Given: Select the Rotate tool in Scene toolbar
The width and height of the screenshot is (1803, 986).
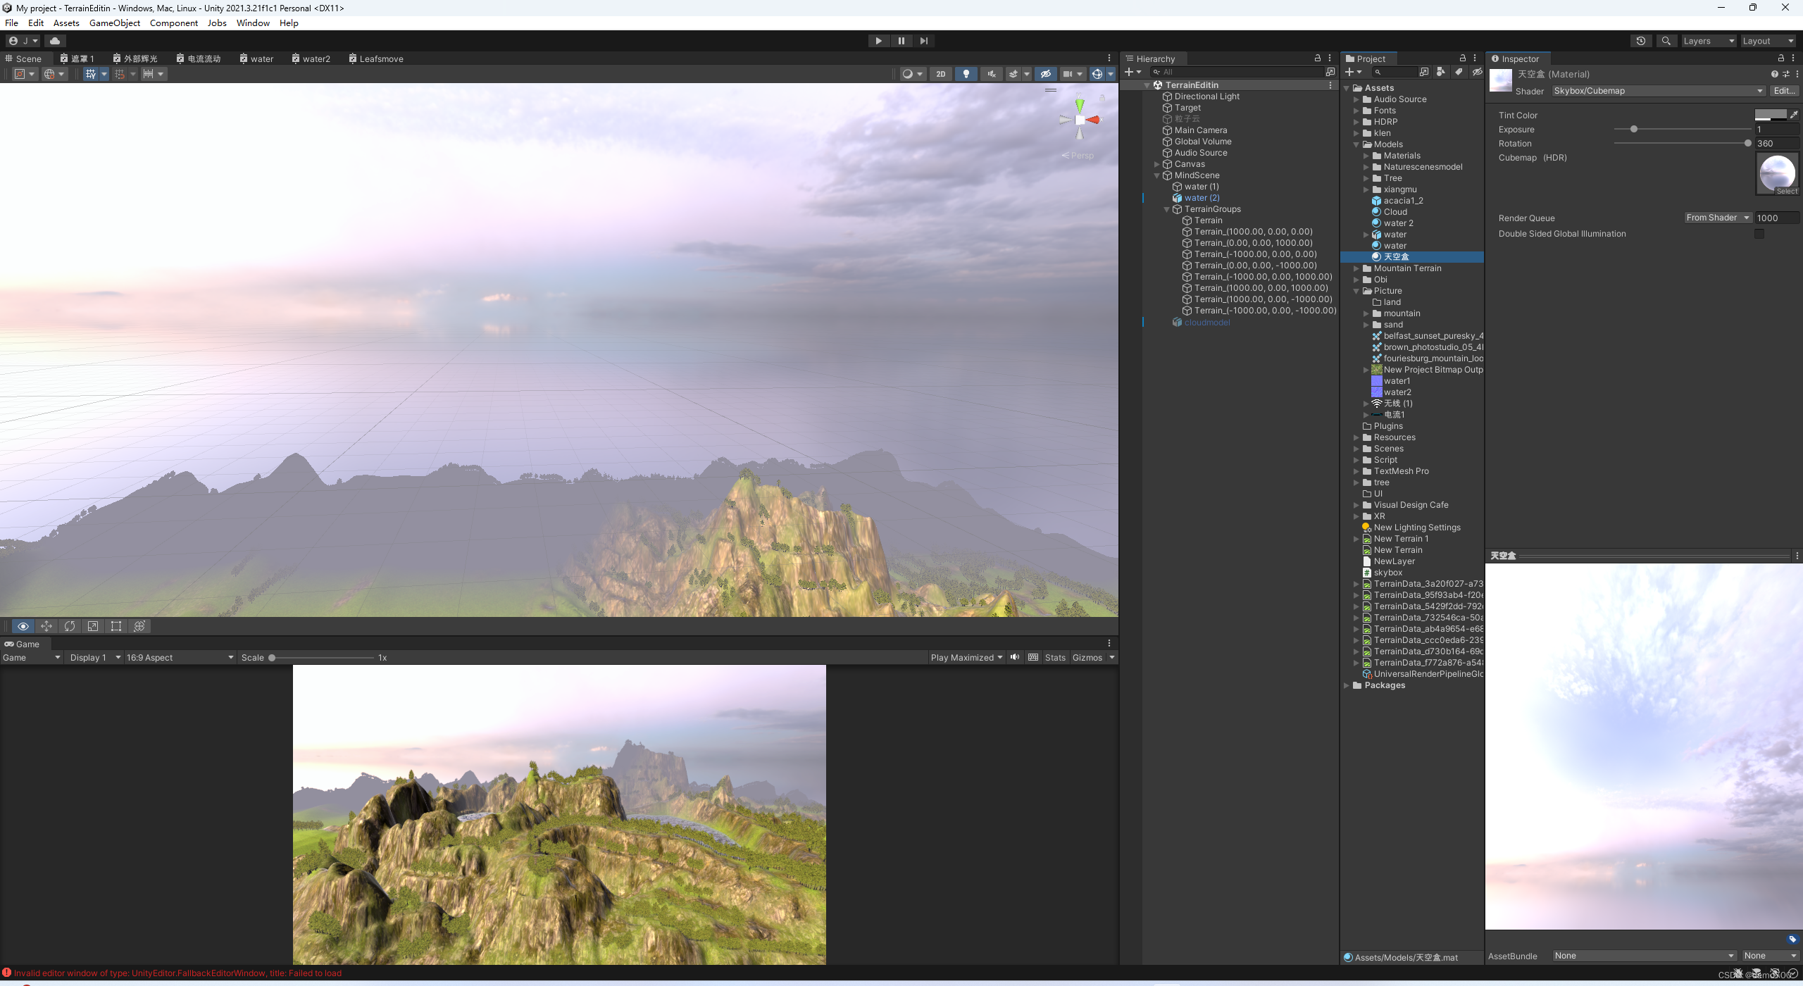Looking at the screenshot, I should coord(70,626).
